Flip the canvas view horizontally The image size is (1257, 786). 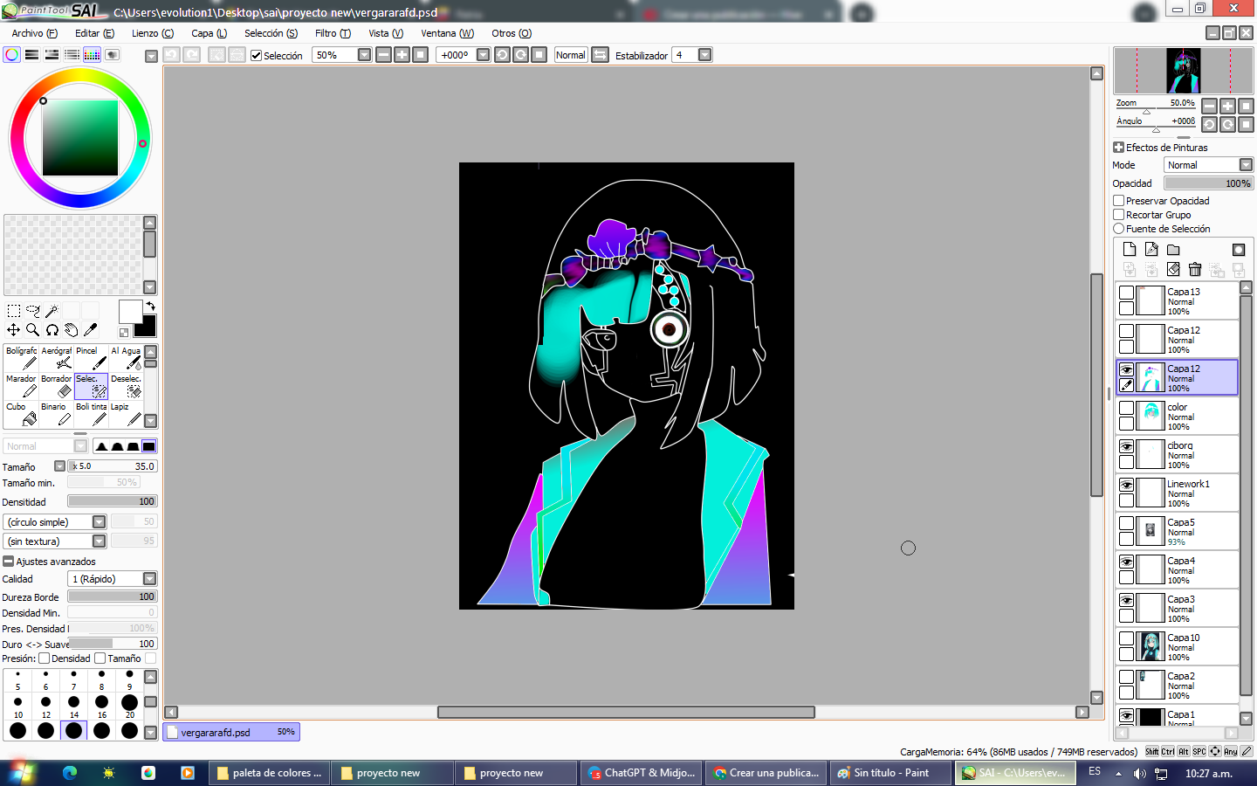pos(601,54)
